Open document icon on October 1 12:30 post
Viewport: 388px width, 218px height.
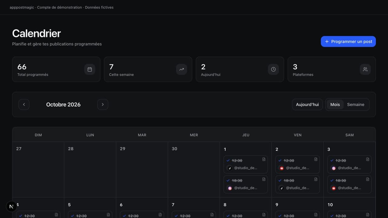[x=264, y=159]
